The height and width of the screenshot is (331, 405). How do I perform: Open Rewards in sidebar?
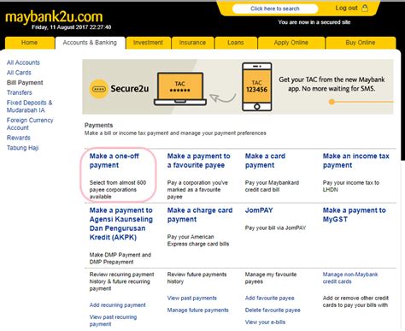point(19,138)
